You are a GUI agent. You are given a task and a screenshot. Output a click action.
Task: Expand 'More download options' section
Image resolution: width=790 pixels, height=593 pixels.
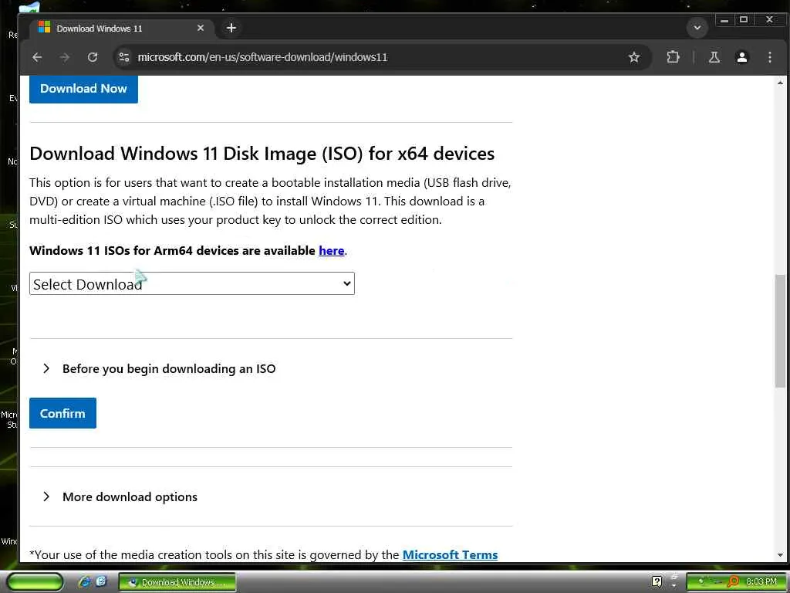pyautogui.click(x=120, y=496)
